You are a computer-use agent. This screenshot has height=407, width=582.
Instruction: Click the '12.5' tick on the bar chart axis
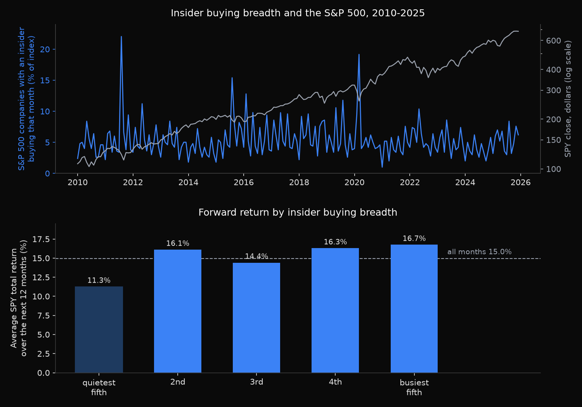41,278
